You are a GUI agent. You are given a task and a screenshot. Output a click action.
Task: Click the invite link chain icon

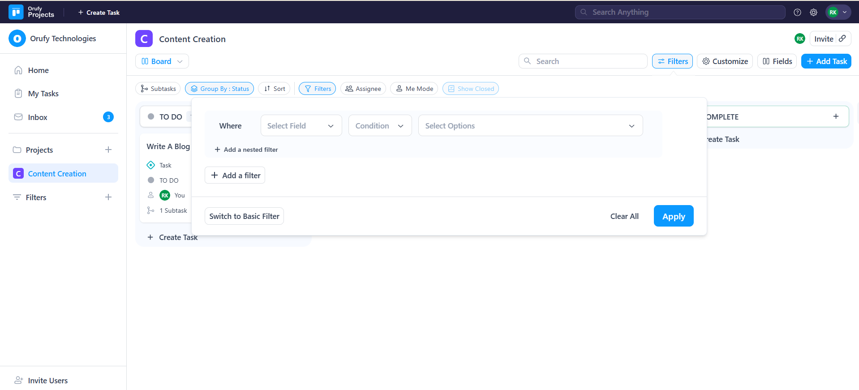(x=842, y=39)
